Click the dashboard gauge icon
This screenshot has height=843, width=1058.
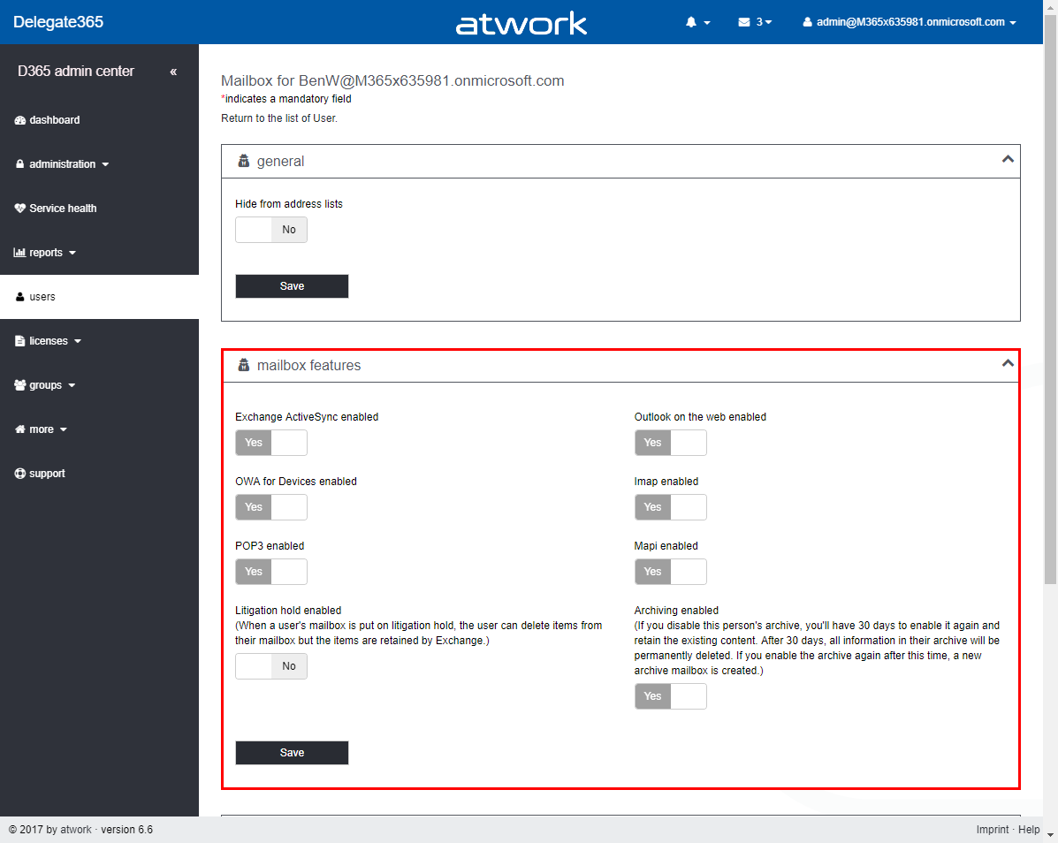click(x=20, y=120)
